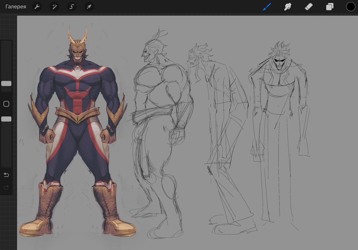Open the Adjustments magic wand menu
Image resolution: width=358 pixels, height=250 pixels.
(54, 7)
